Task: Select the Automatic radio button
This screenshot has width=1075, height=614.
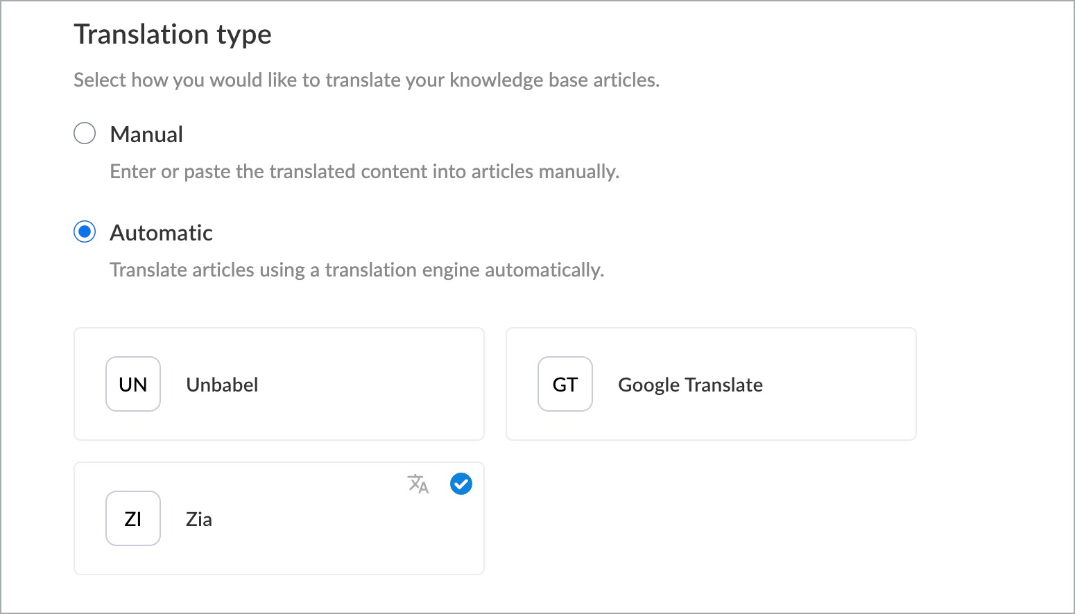Action: point(85,231)
